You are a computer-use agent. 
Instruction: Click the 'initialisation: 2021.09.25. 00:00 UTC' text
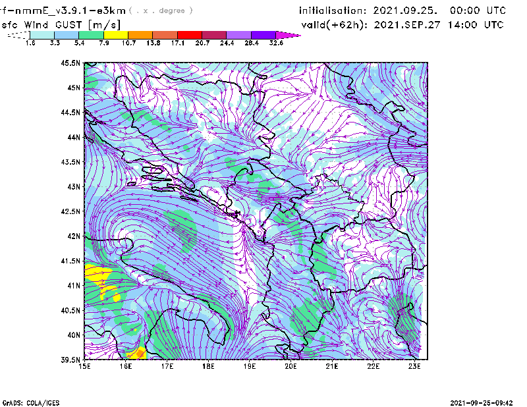402,11
